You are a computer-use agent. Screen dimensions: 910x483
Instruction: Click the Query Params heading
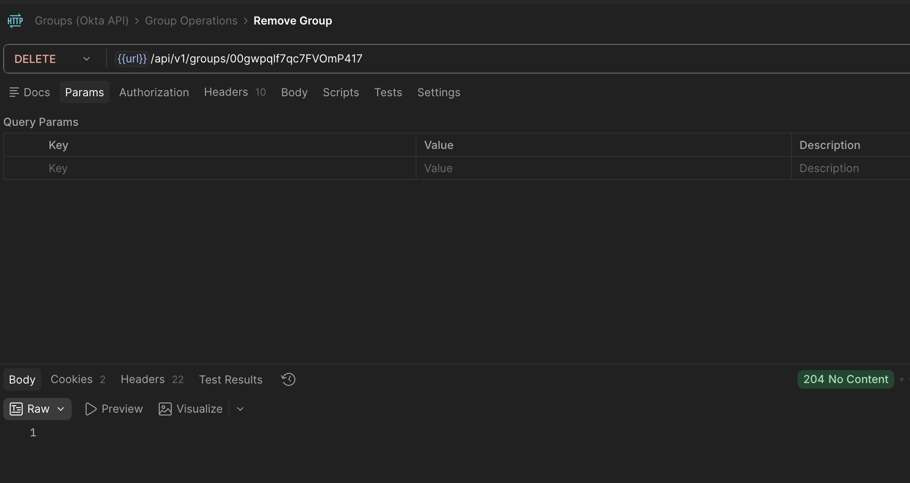coord(41,122)
